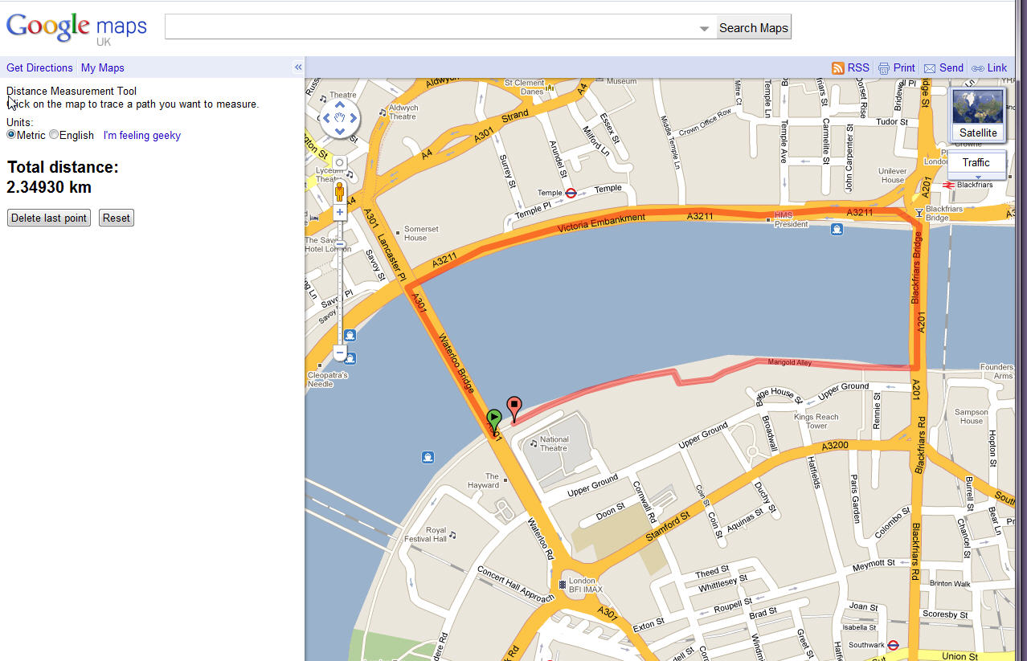Click the chain link icon
Image resolution: width=1027 pixels, height=661 pixels.
pos(978,68)
